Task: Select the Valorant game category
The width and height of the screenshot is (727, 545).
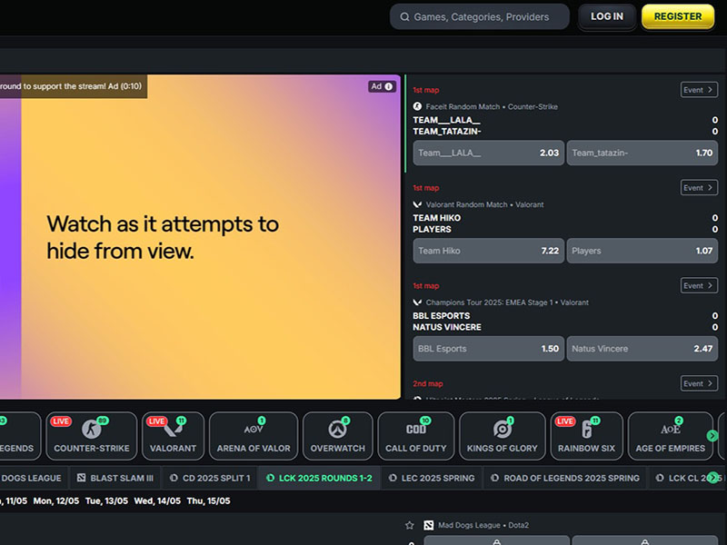Action: [x=173, y=436]
